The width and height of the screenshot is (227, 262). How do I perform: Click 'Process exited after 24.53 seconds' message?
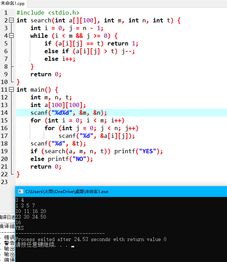click(91, 239)
